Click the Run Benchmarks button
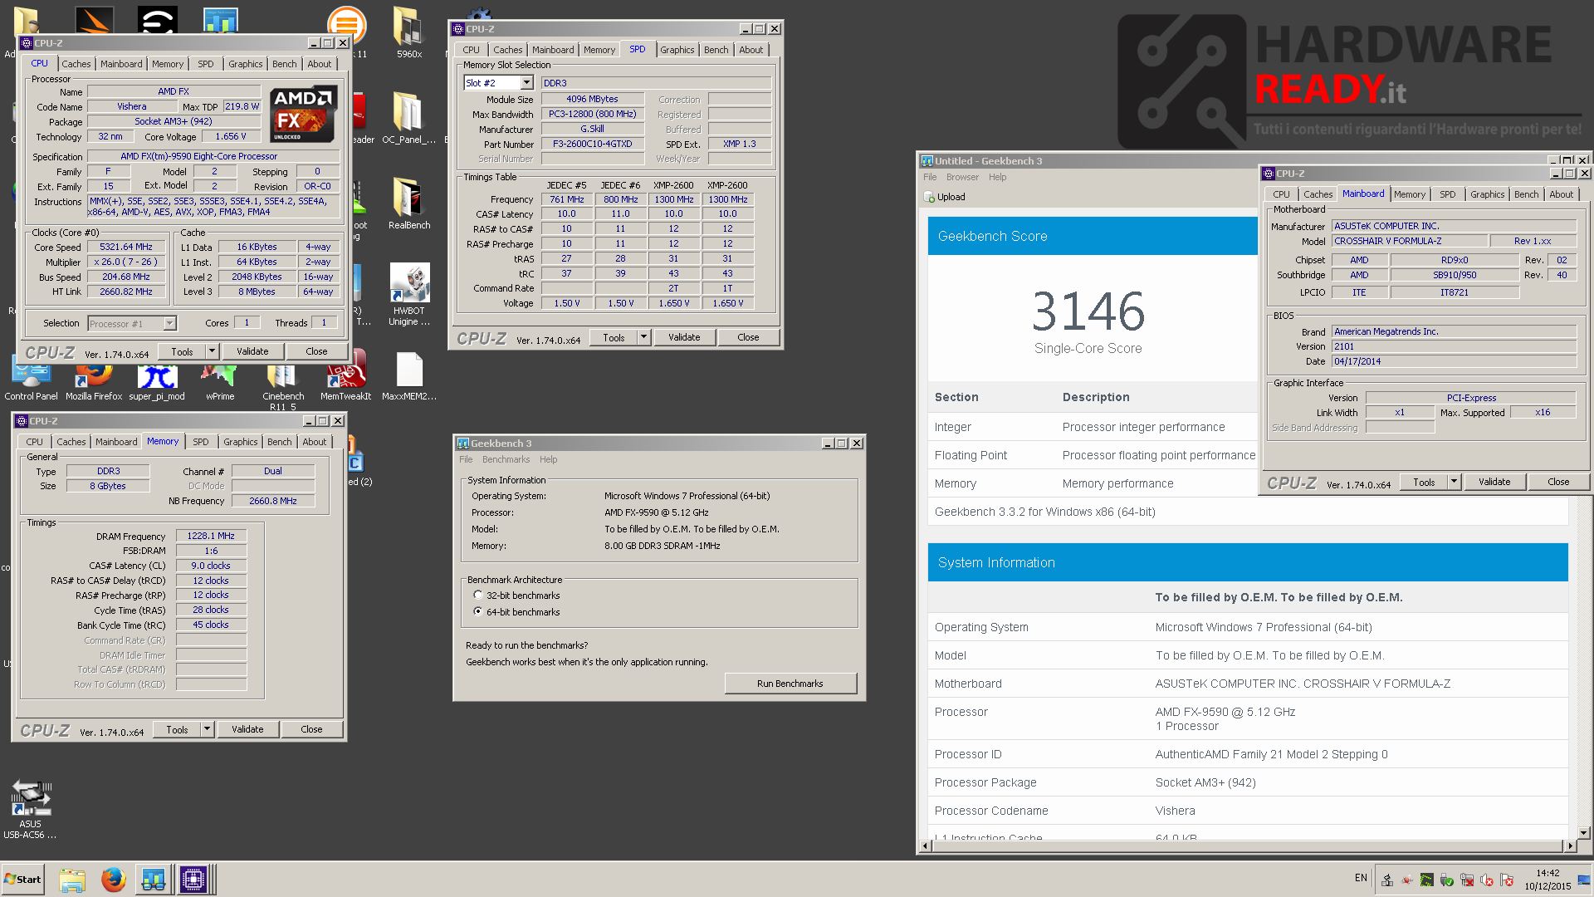Screen dimensions: 1594x897 click(x=790, y=684)
